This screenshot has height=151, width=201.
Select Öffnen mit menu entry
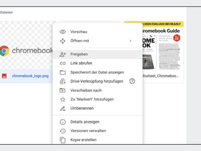point(98,41)
